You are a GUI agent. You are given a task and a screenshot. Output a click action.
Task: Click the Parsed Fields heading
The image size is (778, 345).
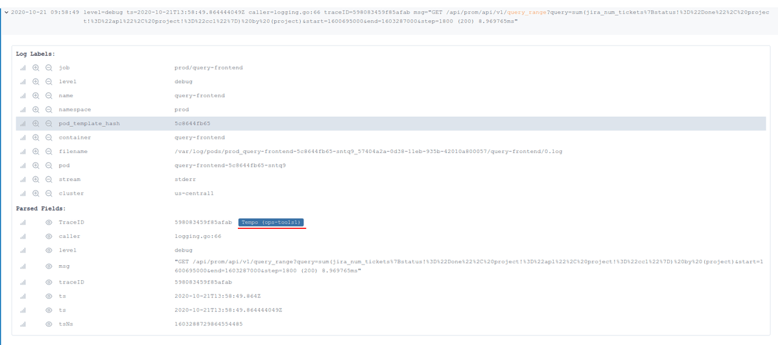(42, 208)
